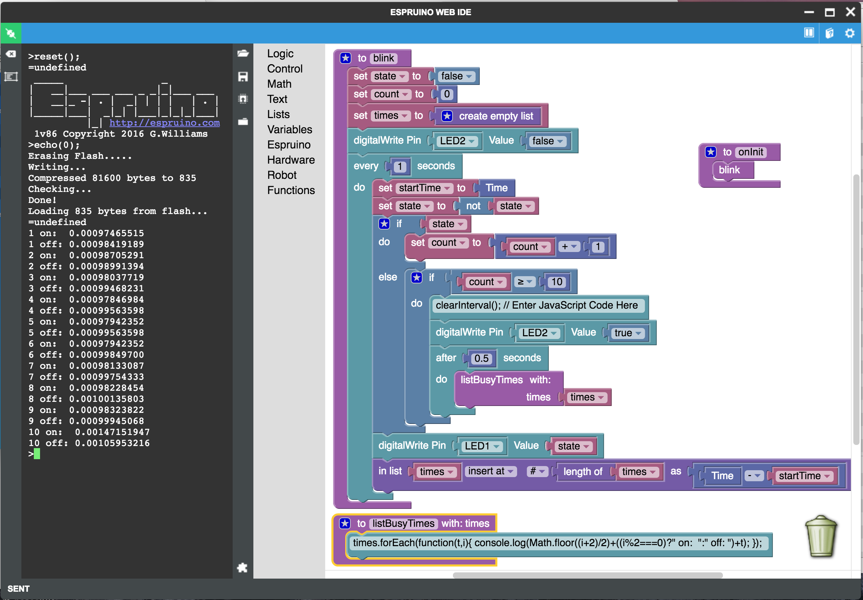The height and width of the screenshot is (600, 863).
Task: Click the terminal prompt cursor
Action: pos(37,454)
